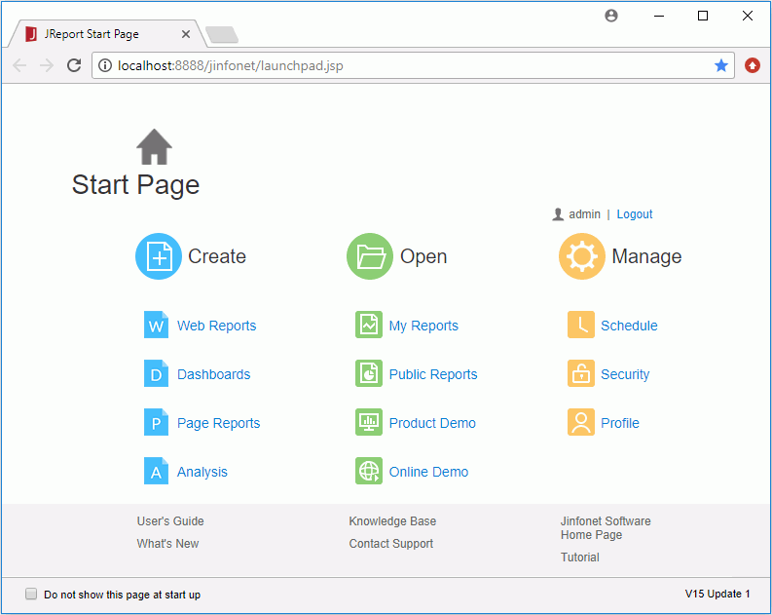Open the Chrome user profile icon
Screen dimensions: 772x615
pos(611,16)
